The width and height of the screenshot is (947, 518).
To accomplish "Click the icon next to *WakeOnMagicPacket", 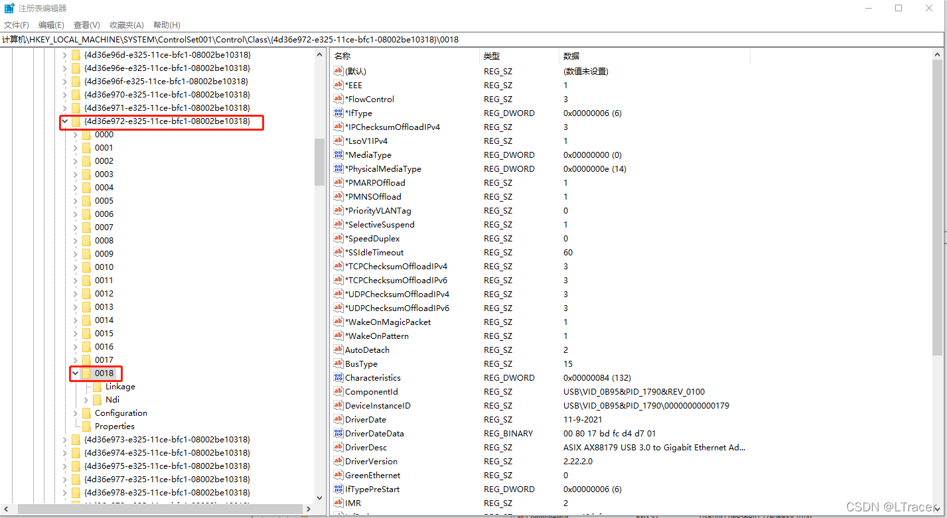I will tap(338, 322).
